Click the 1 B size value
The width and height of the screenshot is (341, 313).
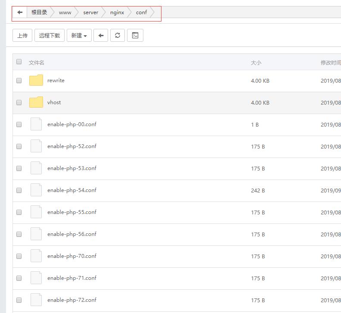pos(255,124)
